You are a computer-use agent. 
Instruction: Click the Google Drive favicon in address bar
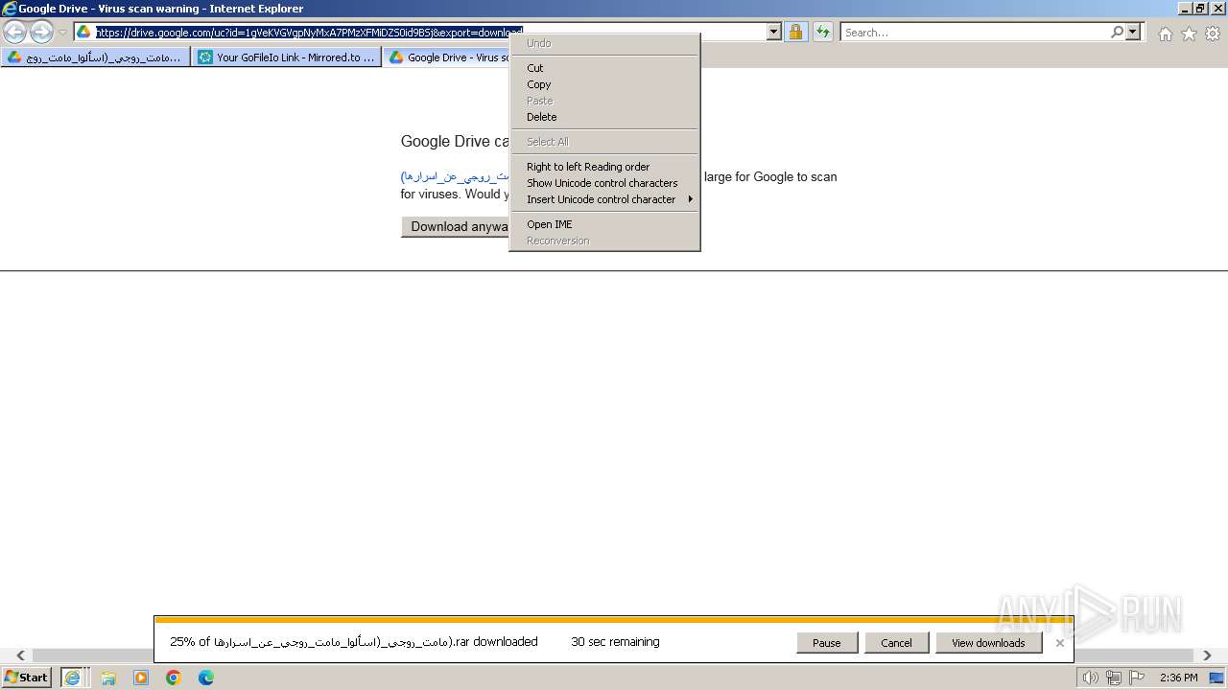pyautogui.click(x=83, y=32)
